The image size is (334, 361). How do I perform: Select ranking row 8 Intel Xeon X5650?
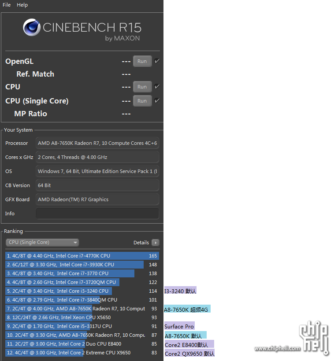[x=82, y=317]
